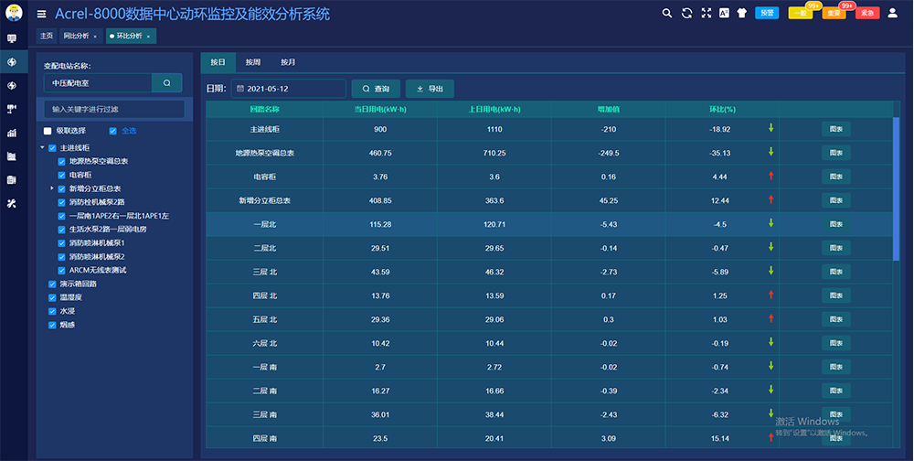Open theme skin via t-shirt icon
The image size is (914, 461).
pyautogui.click(x=741, y=13)
